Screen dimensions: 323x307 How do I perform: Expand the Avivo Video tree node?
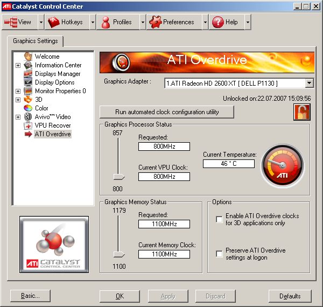pyautogui.click(x=18, y=117)
